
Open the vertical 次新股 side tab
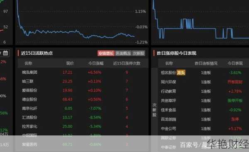tap(154, 110)
